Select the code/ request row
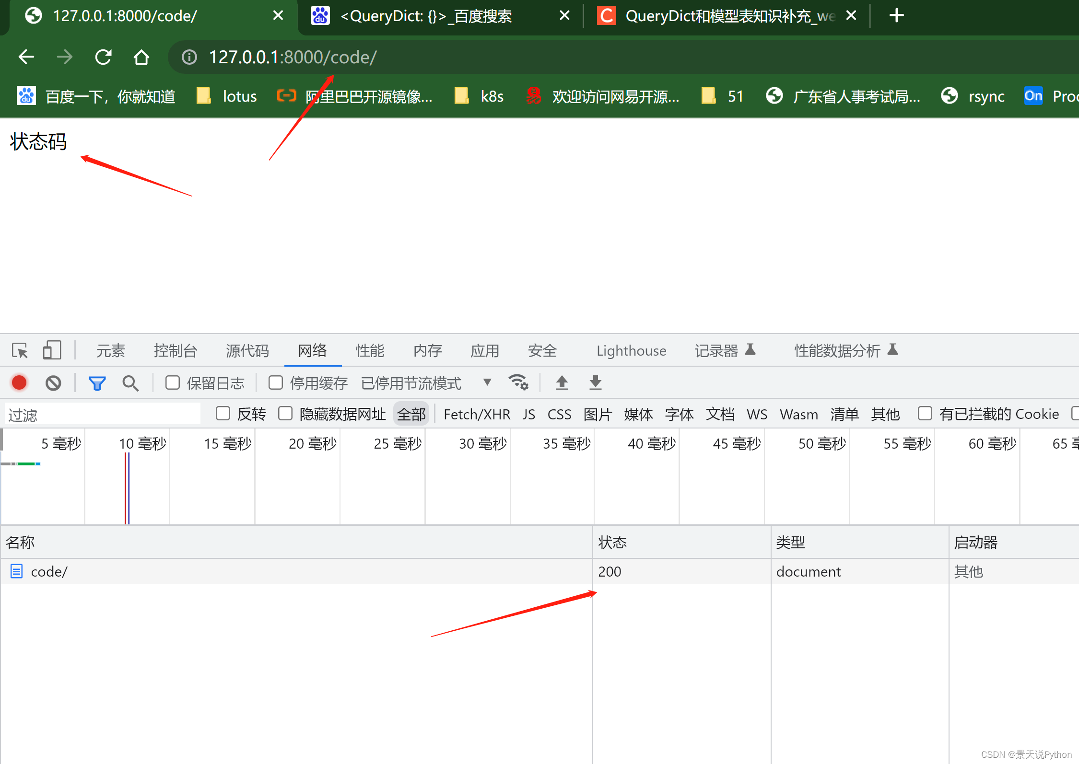 point(539,571)
